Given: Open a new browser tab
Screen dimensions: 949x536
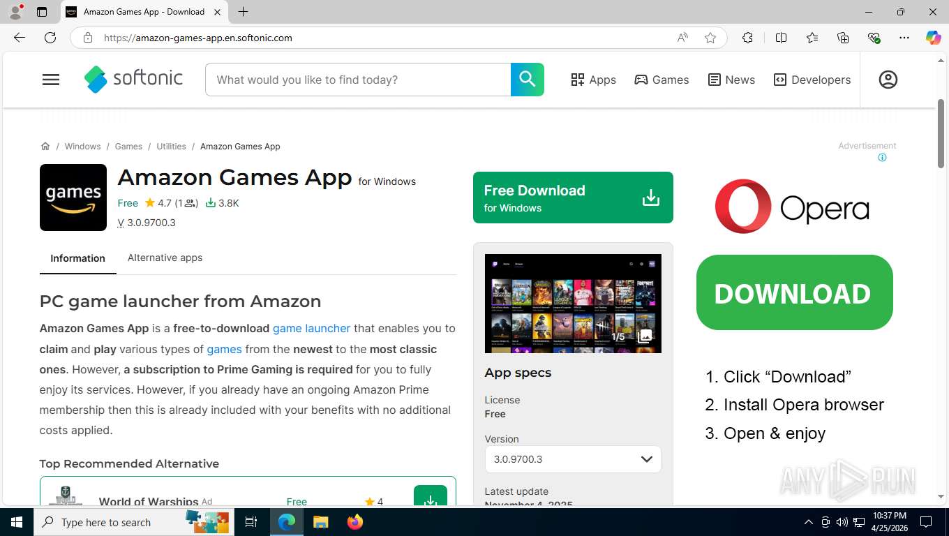Looking at the screenshot, I should [243, 11].
